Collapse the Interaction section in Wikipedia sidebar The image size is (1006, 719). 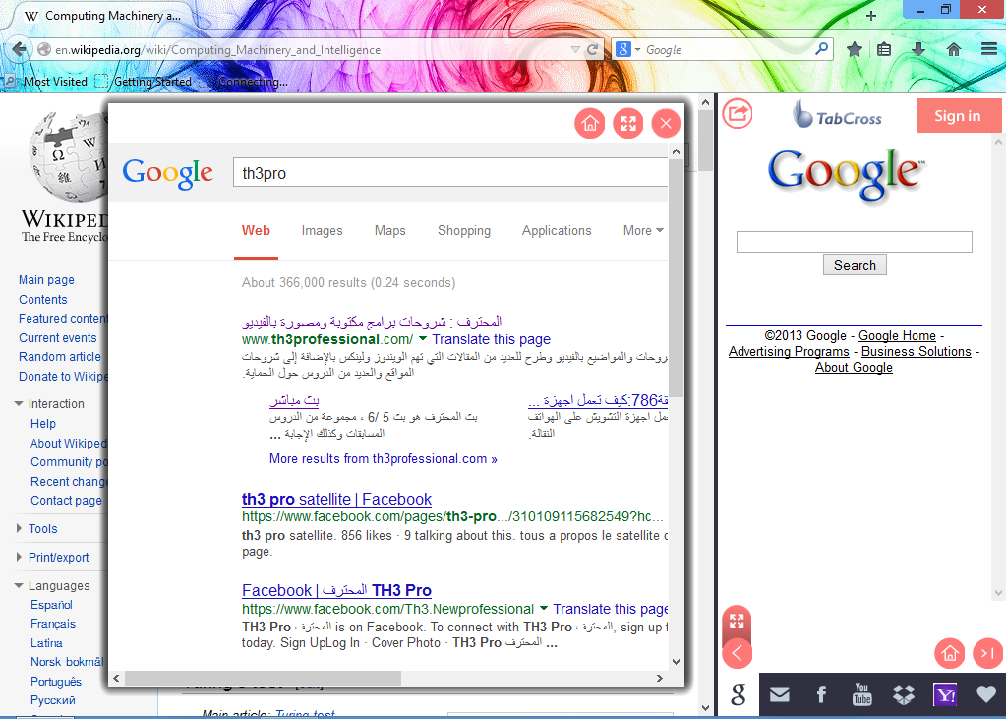pos(20,404)
